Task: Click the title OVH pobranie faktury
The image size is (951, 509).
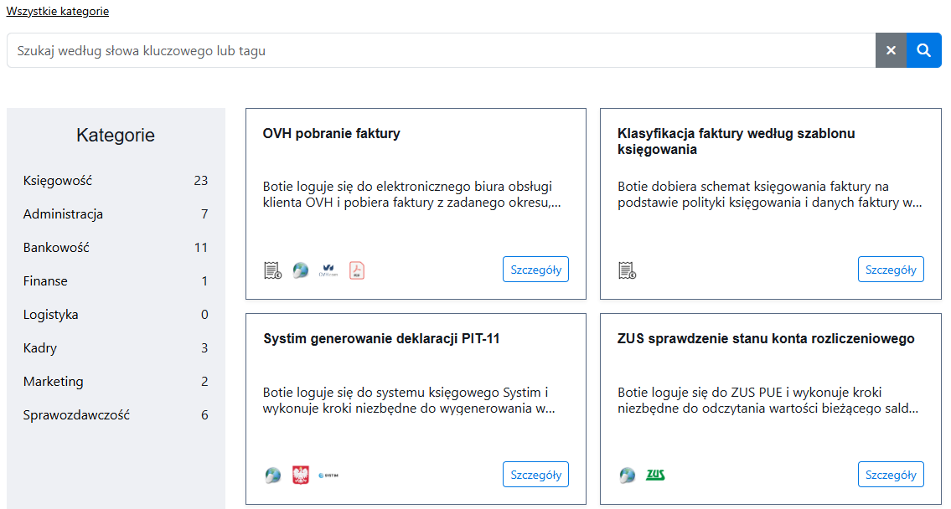Action: (x=331, y=134)
